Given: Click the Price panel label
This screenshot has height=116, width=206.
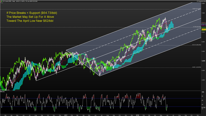Looking at the screenshot, I should pyautogui.click(x=2, y=3).
